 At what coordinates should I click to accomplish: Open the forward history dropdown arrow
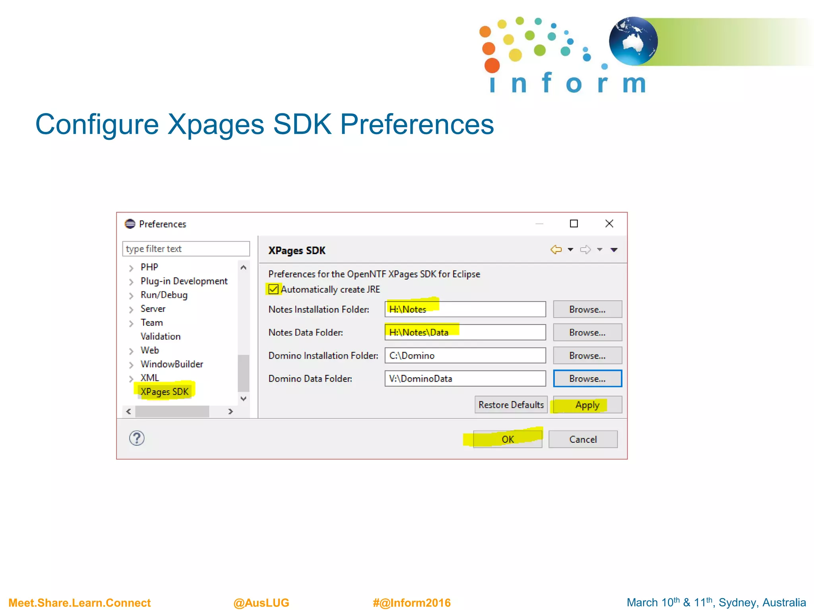coord(600,249)
